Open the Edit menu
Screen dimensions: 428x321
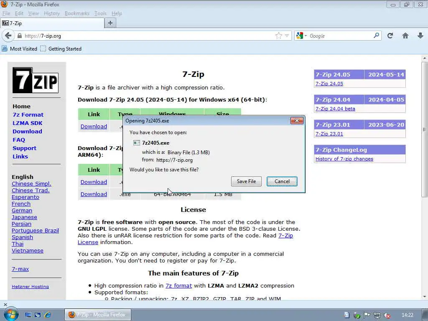tap(19, 13)
